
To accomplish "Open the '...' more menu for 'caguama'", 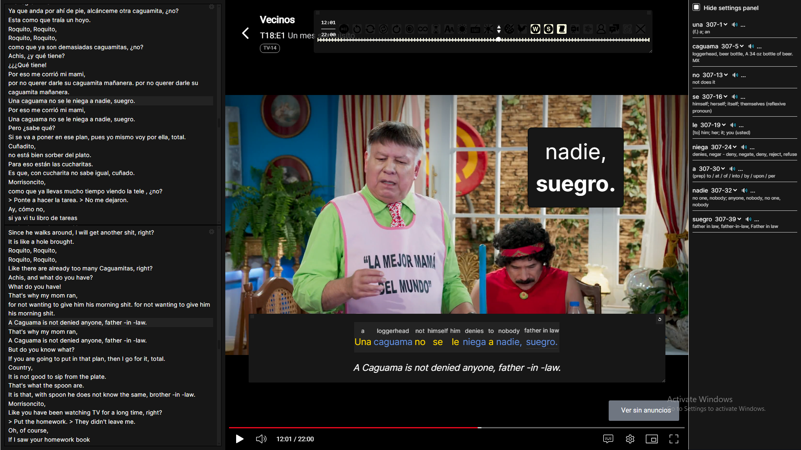I will [759, 47].
